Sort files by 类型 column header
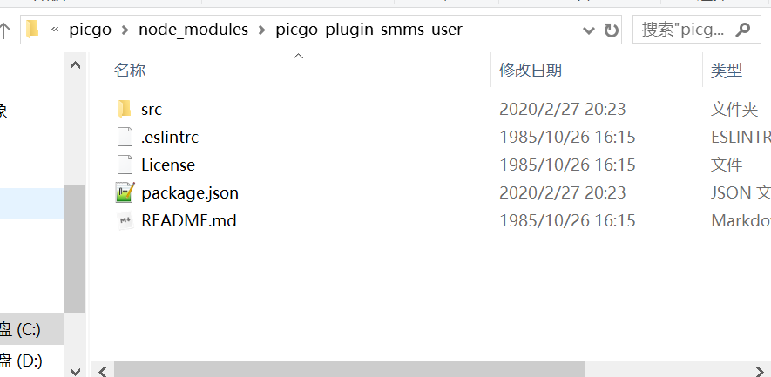The image size is (771, 377). [726, 70]
